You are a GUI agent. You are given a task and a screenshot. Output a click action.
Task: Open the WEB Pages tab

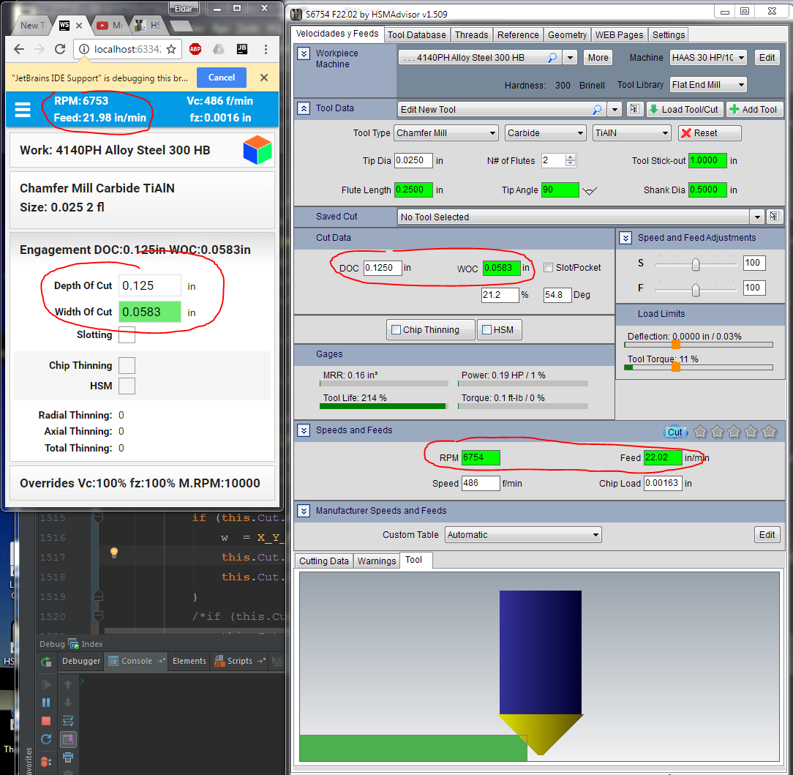click(619, 35)
